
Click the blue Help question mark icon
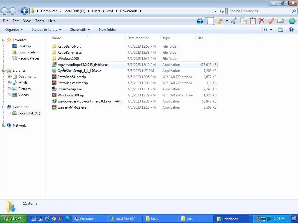point(291,30)
